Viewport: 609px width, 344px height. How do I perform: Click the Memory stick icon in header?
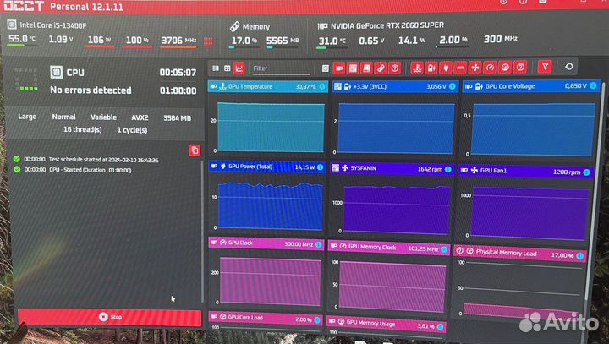click(x=234, y=26)
